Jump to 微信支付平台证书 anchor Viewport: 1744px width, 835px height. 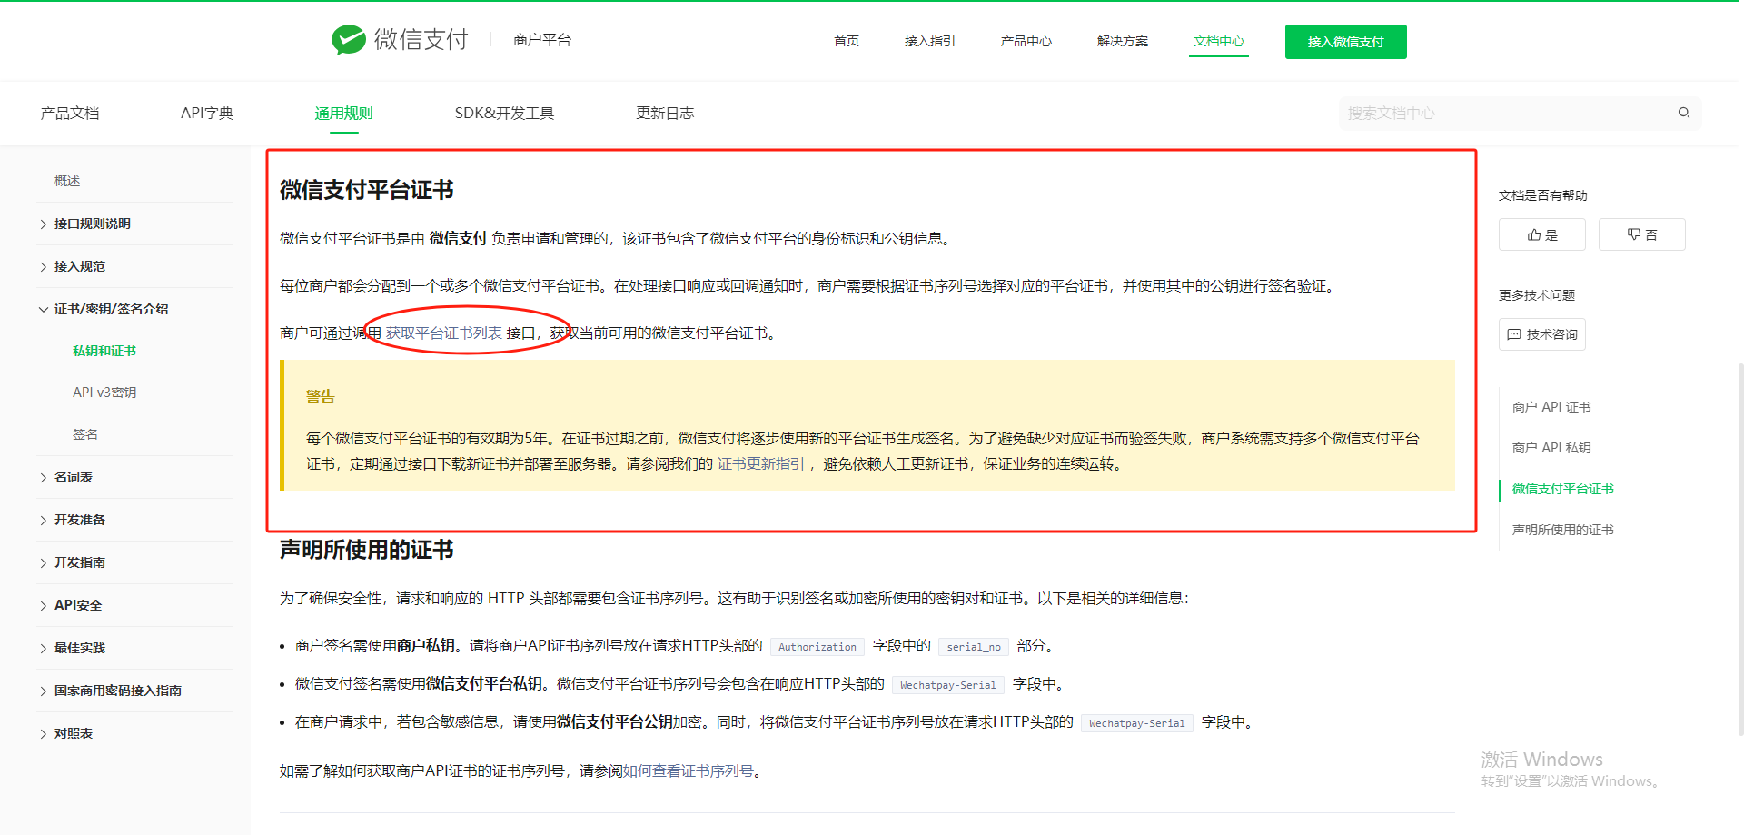(1563, 489)
